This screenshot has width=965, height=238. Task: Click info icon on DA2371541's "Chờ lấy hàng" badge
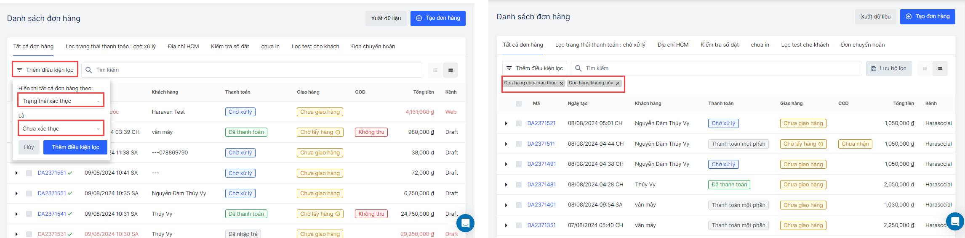[338, 214]
